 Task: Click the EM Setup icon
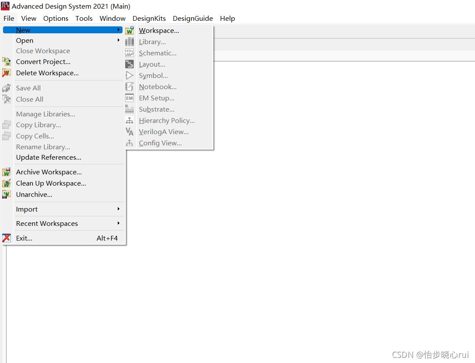click(x=129, y=98)
